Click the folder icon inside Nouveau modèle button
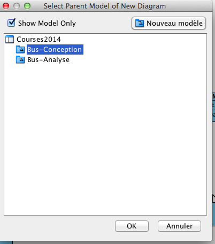The height and width of the screenshot is (244, 215). point(140,23)
